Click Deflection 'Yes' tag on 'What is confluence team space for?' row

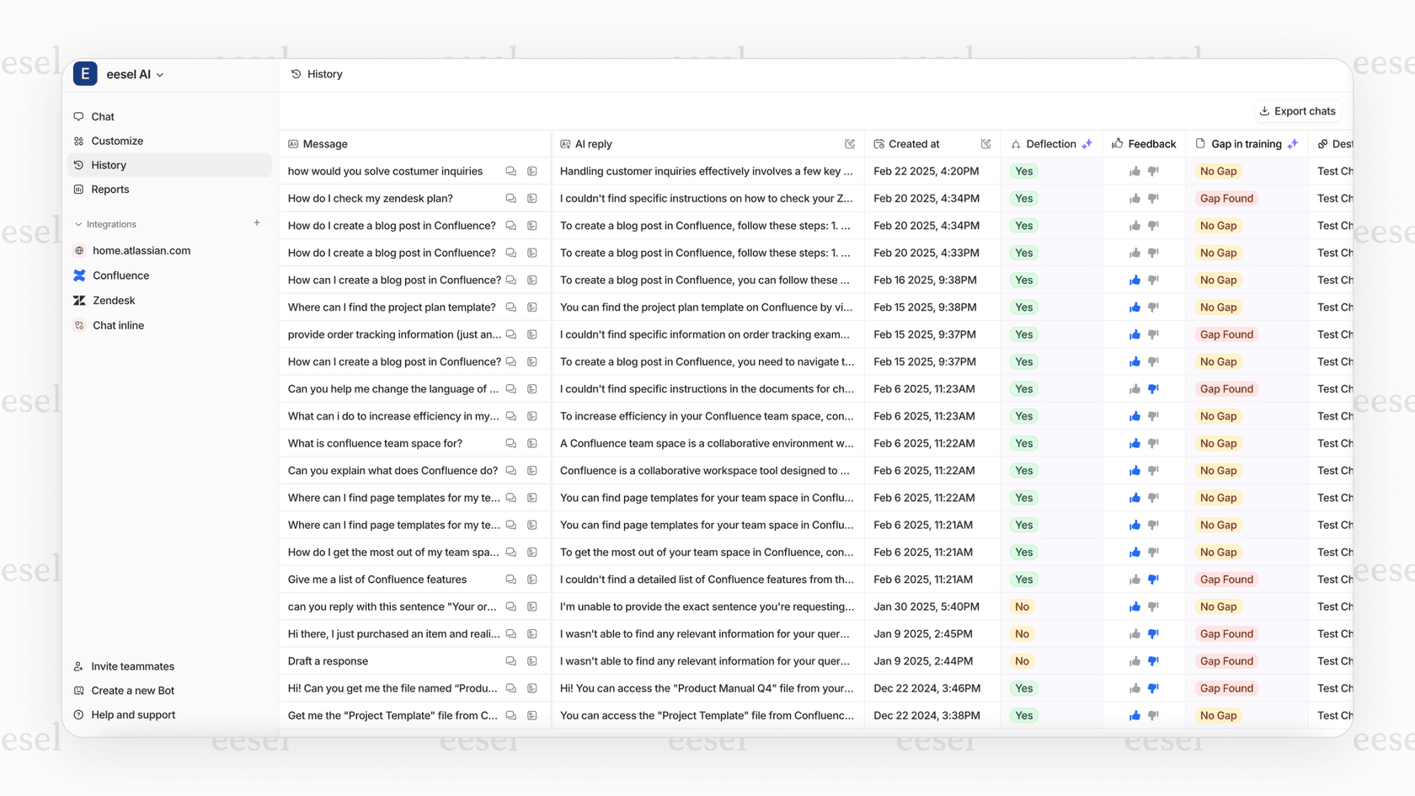(1023, 443)
